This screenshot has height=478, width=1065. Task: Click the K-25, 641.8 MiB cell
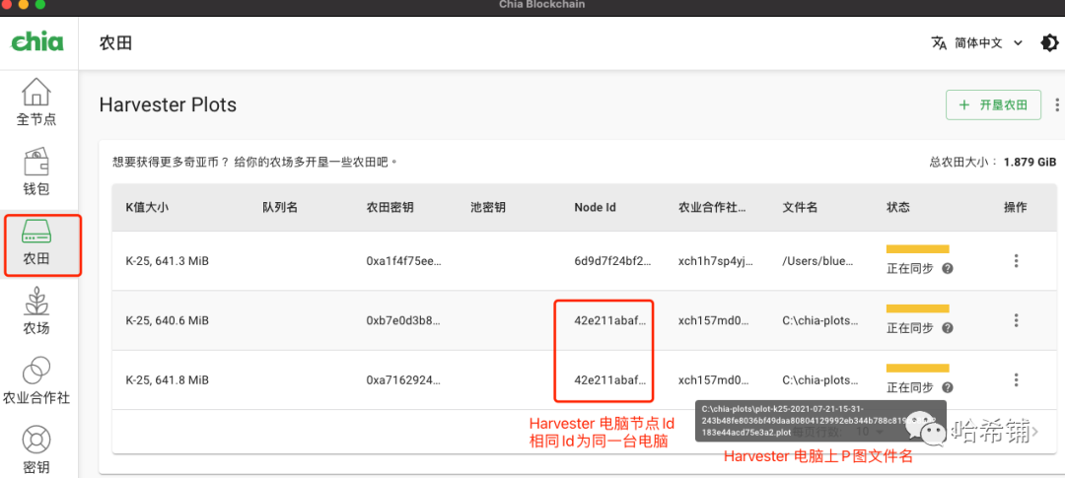pos(167,379)
